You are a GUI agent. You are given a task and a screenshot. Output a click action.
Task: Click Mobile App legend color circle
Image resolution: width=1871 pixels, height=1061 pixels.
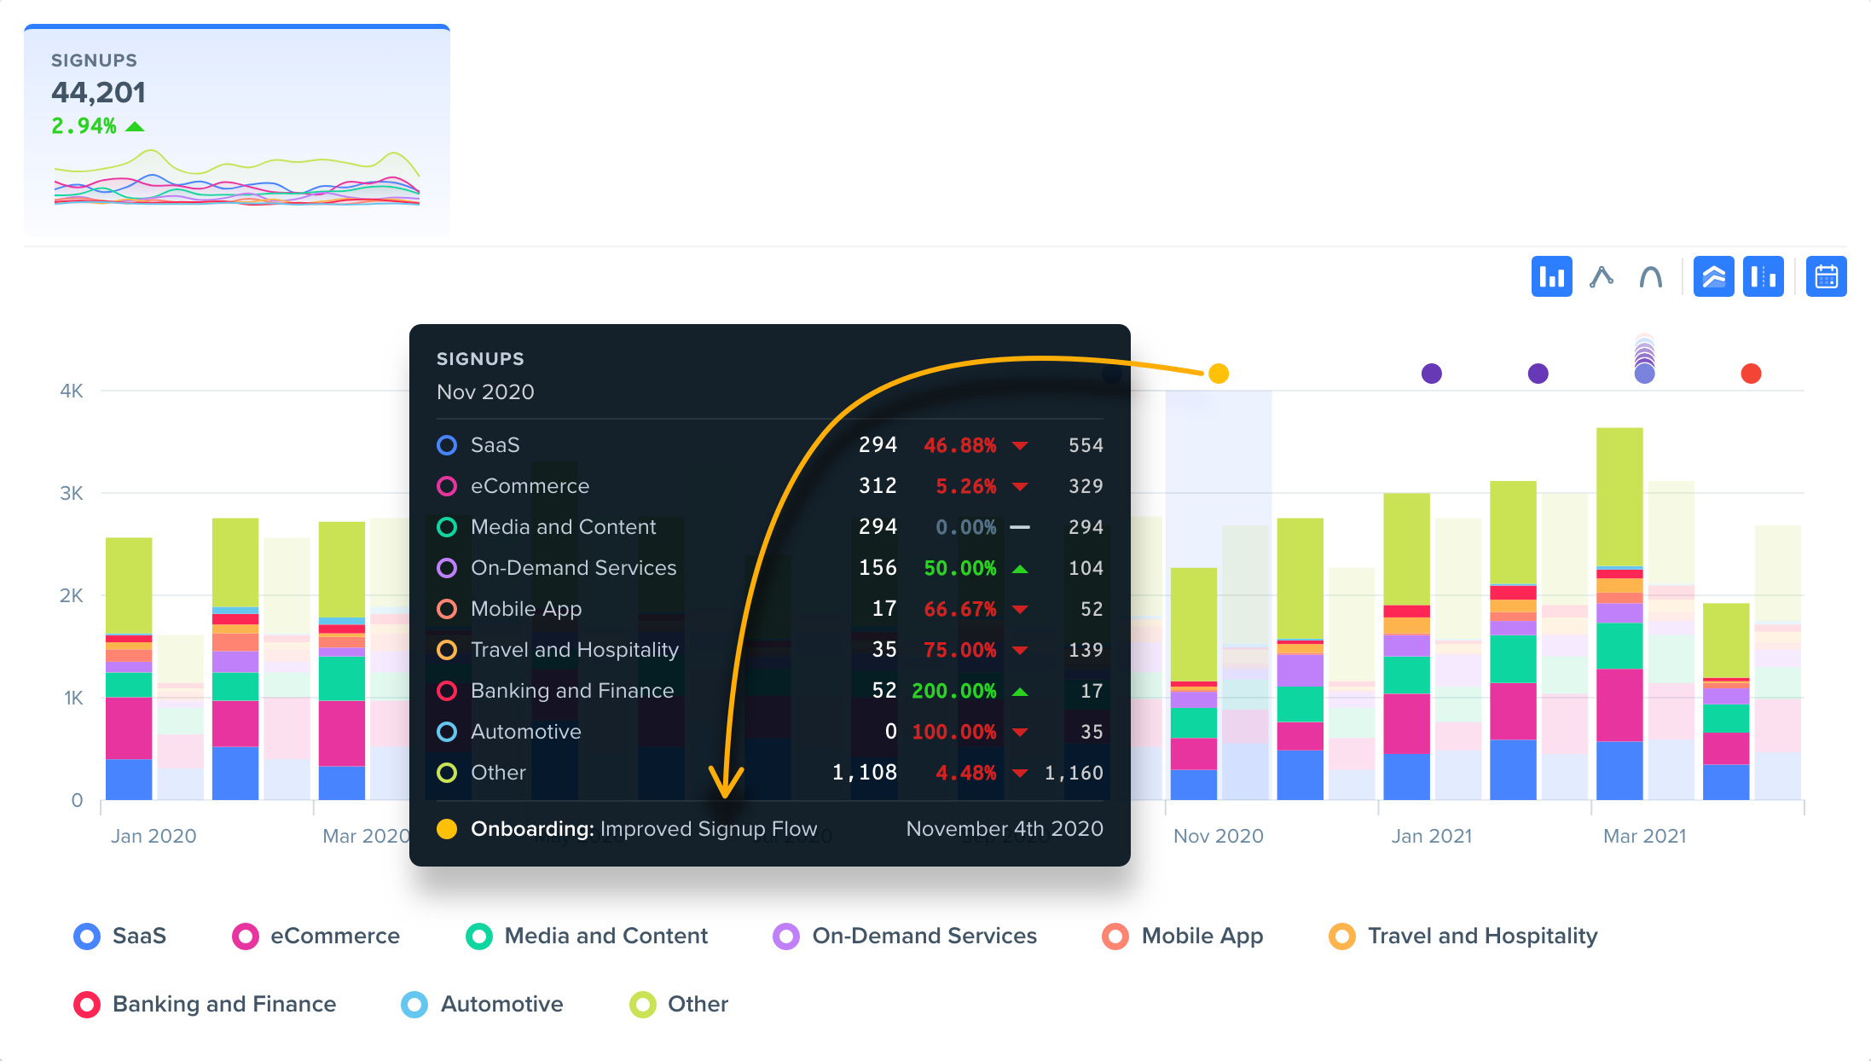[1115, 936]
